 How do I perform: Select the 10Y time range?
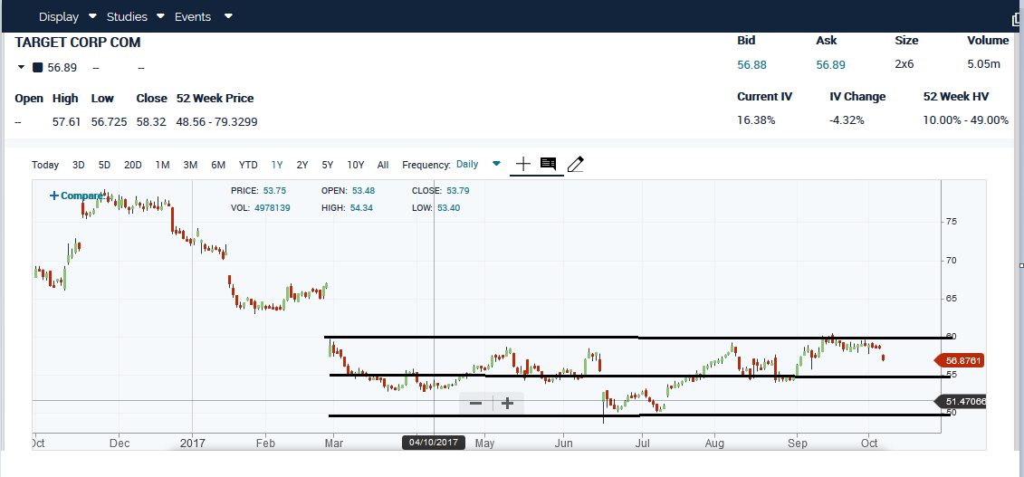tap(356, 165)
